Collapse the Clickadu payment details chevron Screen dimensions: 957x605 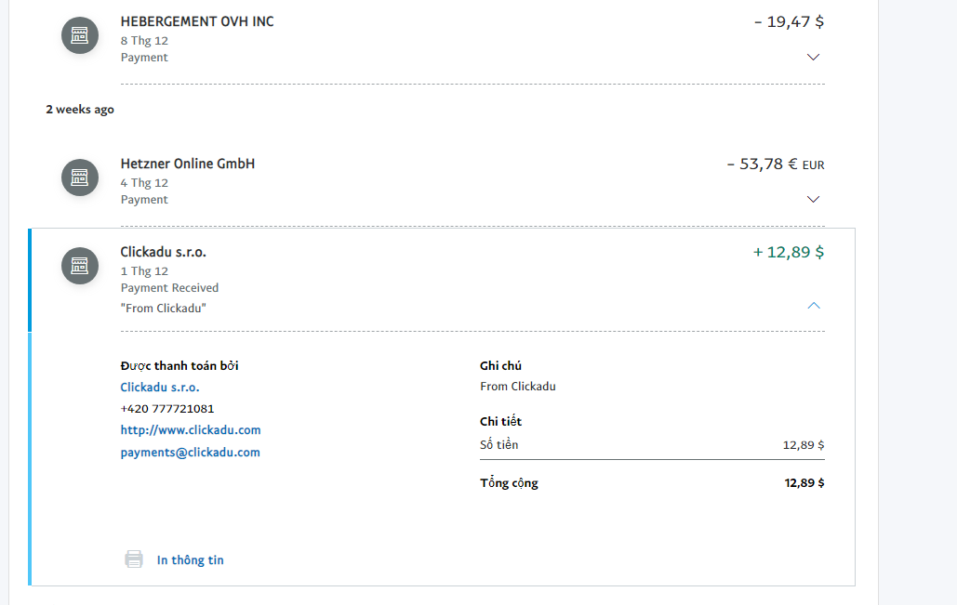pos(814,305)
